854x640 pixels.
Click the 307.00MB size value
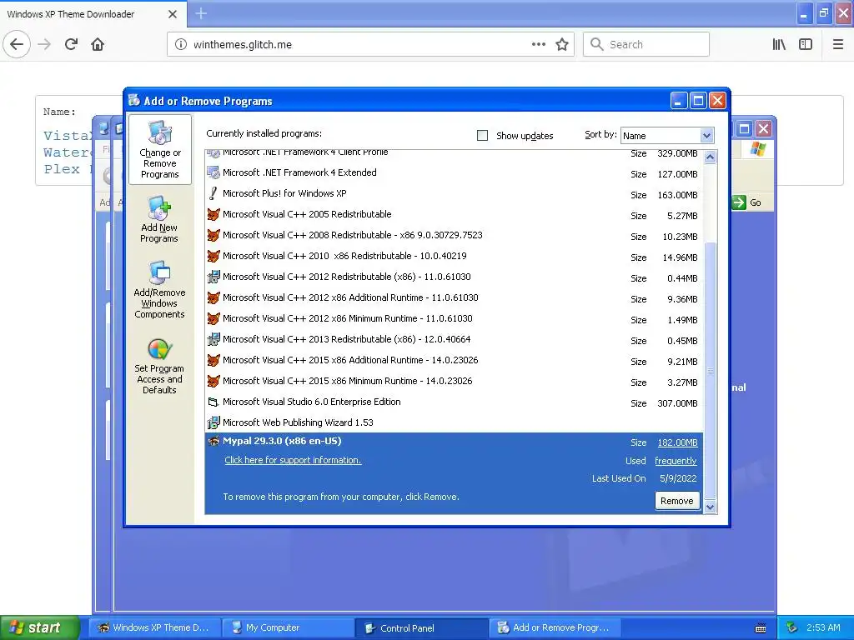tap(677, 403)
